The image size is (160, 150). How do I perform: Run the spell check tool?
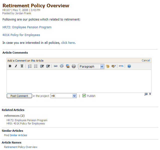(114, 66)
